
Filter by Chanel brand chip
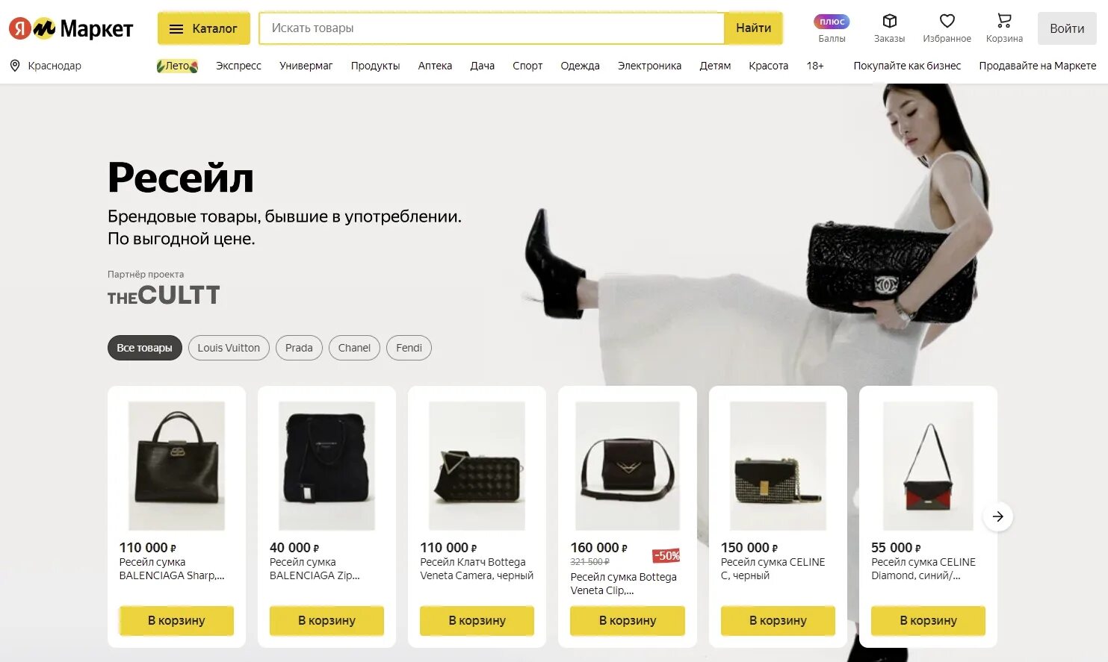click(x=354, y=348)
